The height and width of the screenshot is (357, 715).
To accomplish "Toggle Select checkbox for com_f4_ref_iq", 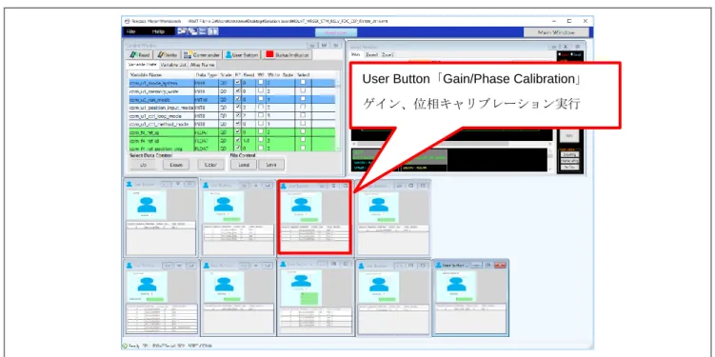I will (303, 132).
